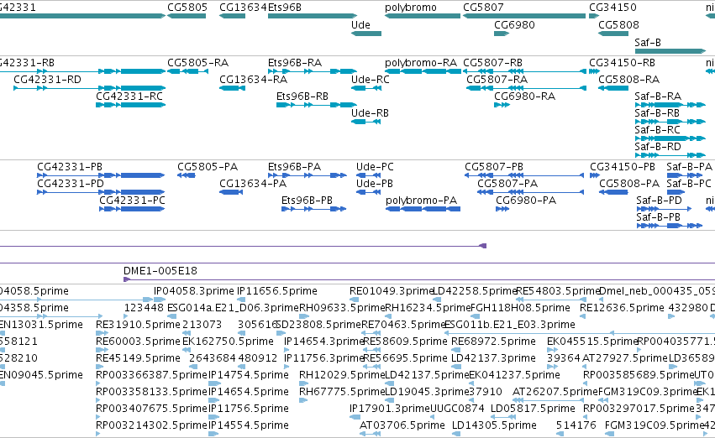
Task: Select transcript Ude-RB
Action: (x=370, y=113)
